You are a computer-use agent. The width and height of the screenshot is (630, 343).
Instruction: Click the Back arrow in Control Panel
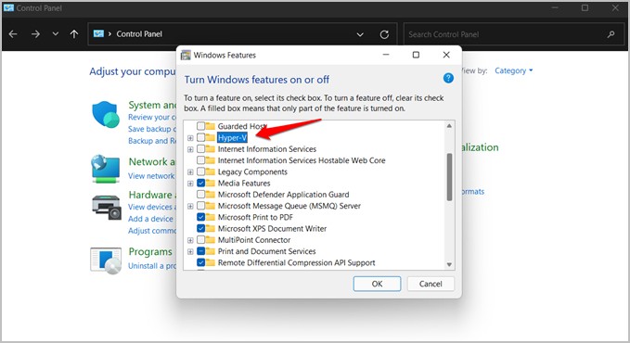tap(13, 34)
